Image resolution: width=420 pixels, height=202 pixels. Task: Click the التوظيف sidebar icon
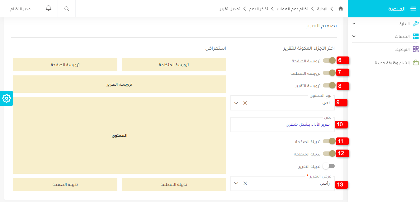click(416, 49)
